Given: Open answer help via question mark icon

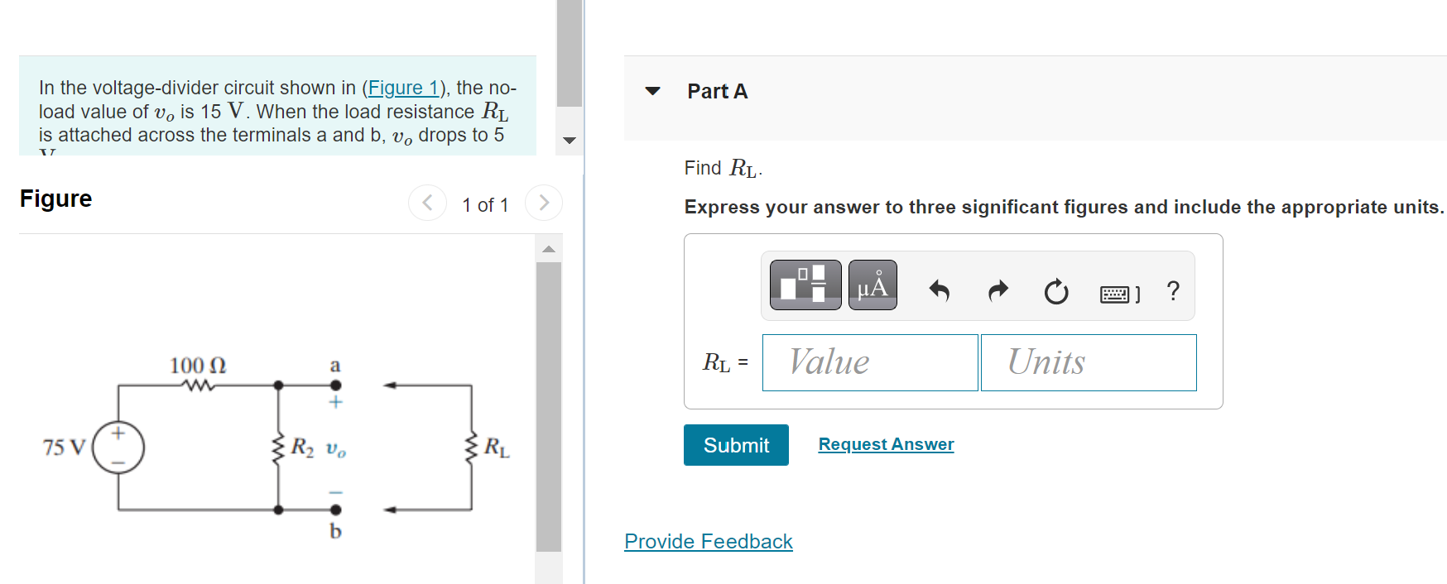Looking at the screenshot, I should (x=1172, y=290).
